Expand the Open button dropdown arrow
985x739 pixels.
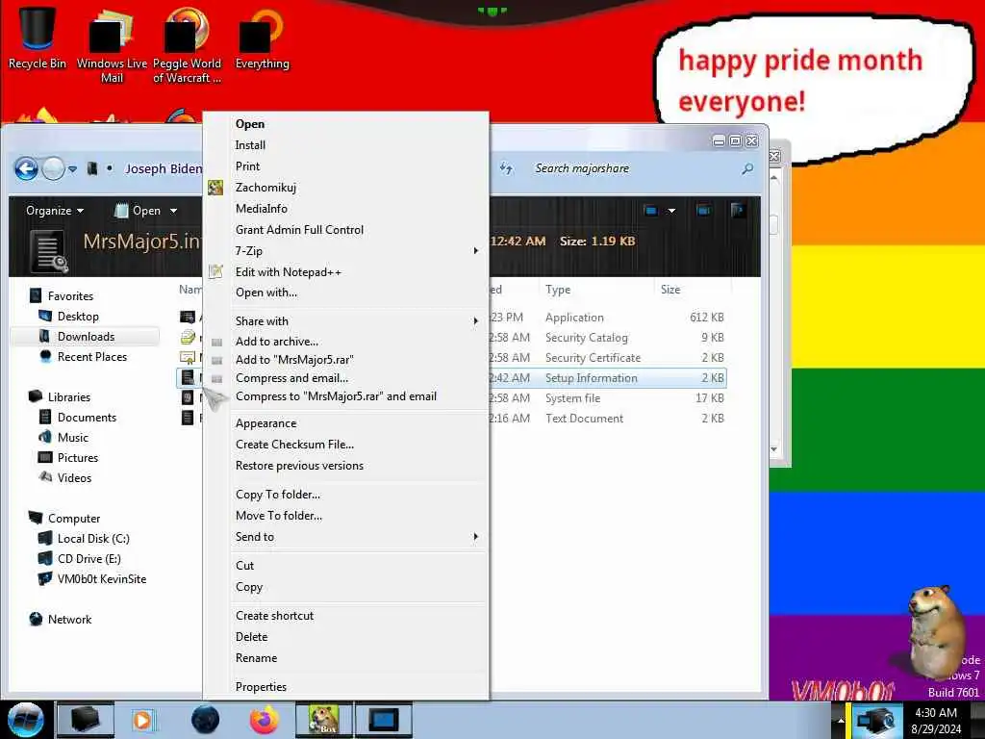(x=173, y=211)
